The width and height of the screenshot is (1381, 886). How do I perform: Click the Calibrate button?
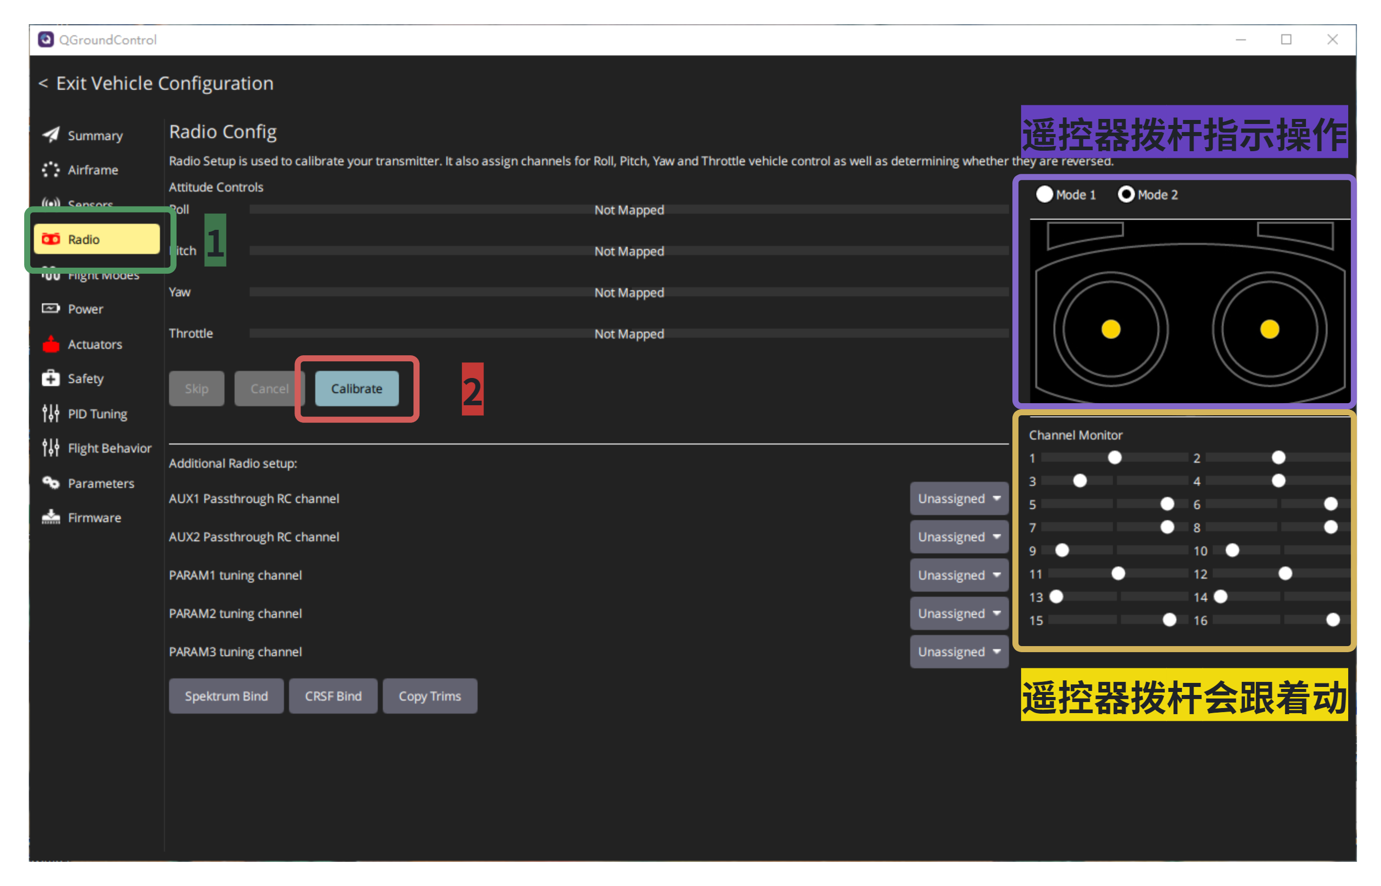[357, 389]
